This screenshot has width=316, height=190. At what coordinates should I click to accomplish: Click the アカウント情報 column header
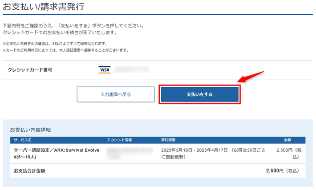click(119, 140)
